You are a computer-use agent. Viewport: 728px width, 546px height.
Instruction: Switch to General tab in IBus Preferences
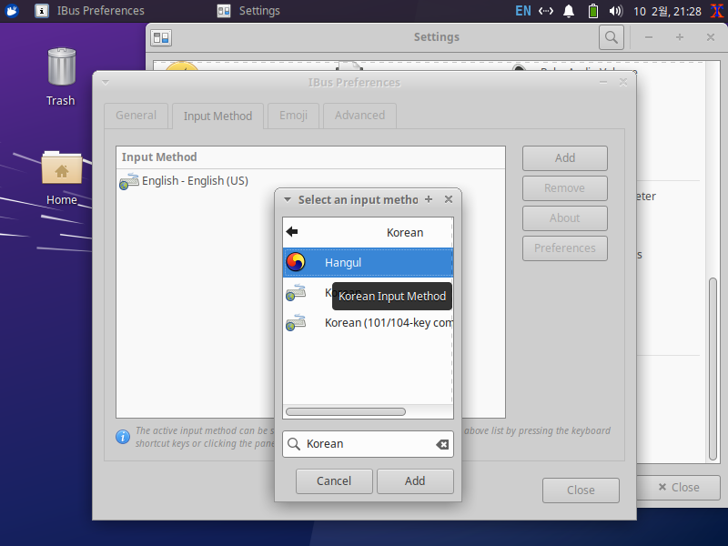pos(136,116)
